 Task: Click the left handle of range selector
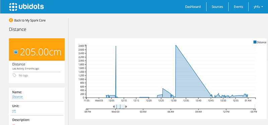point(114,107)
